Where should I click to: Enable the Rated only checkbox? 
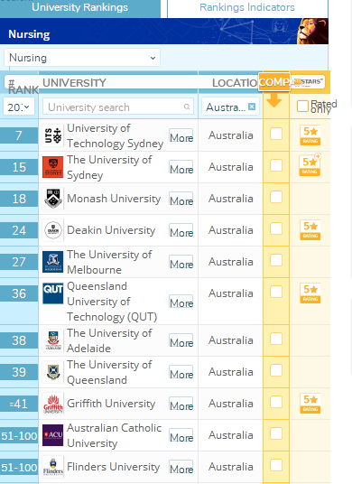point(302,107)
